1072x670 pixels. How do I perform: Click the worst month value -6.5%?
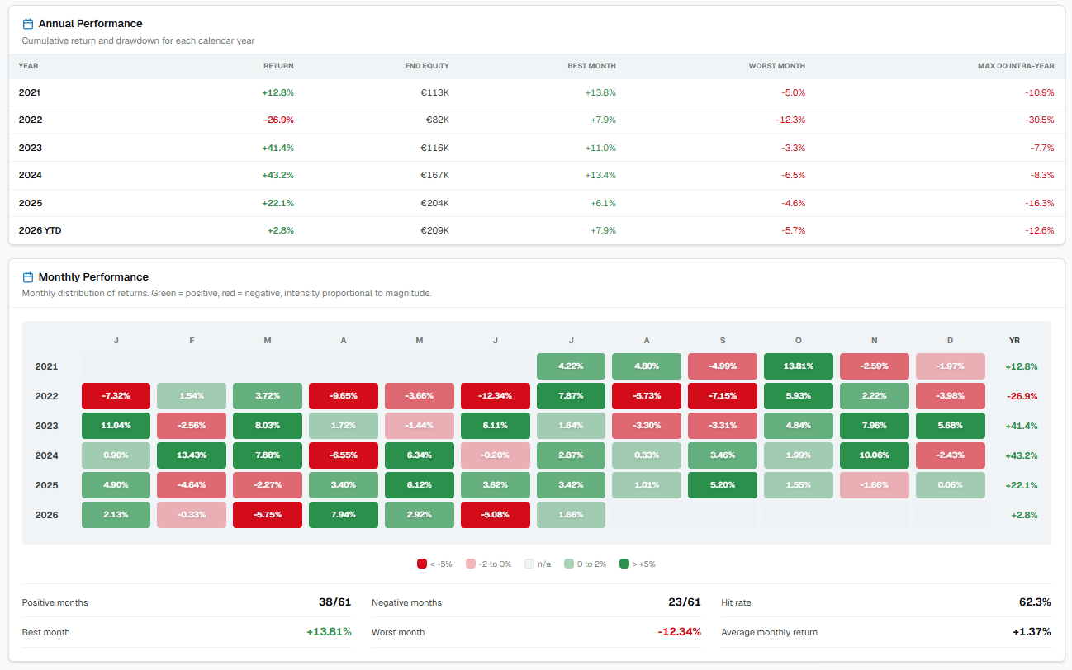[x=793, y=176]
